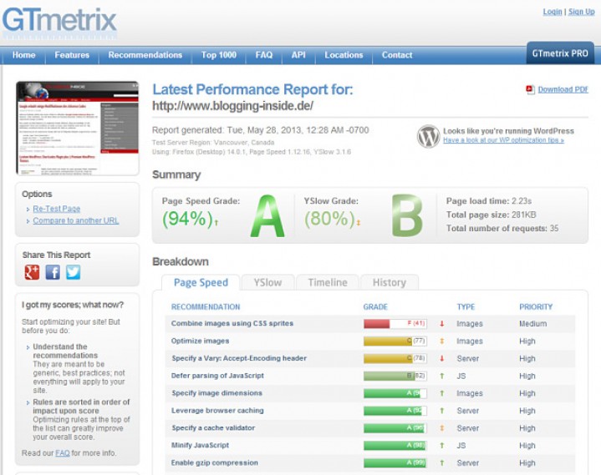Click the Page load time: 2.23s text
The image size is (601, 475).
point(489,201)
